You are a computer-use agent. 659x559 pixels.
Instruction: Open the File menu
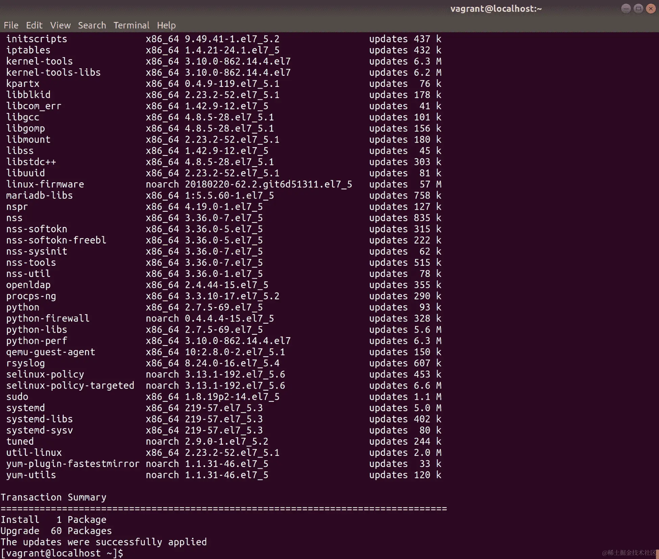[11, 25]
